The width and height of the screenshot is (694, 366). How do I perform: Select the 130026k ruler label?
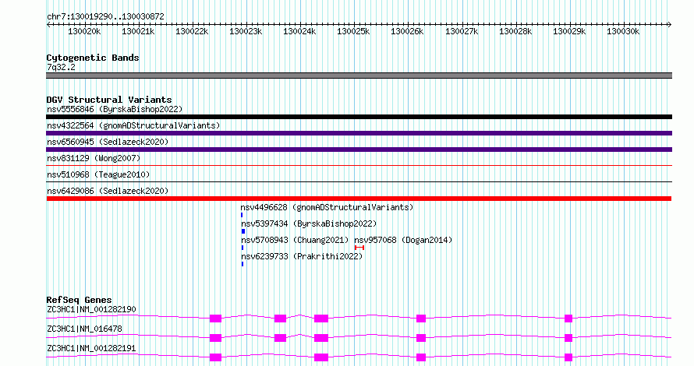point(407,31)
